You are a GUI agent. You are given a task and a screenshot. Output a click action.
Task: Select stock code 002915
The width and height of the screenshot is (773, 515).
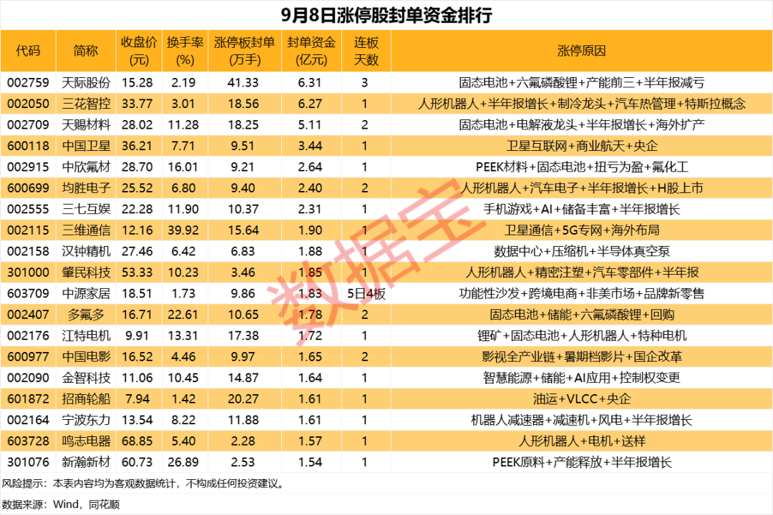(x=28, y=167)
